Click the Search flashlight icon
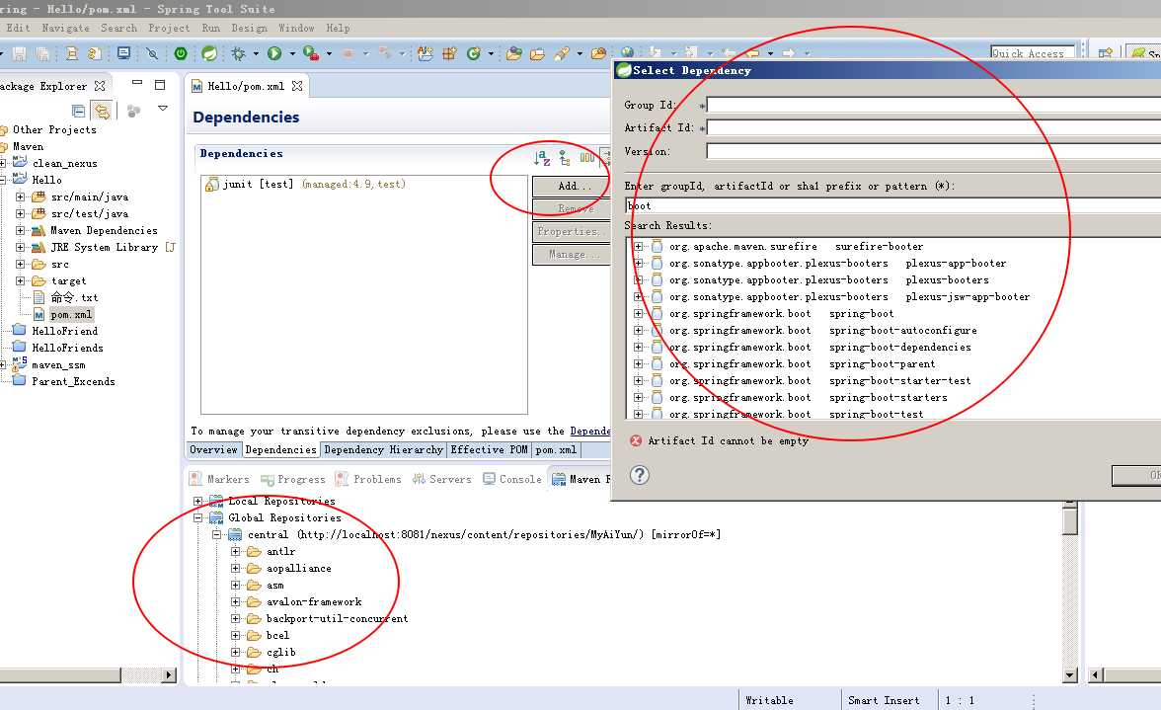 562,53
